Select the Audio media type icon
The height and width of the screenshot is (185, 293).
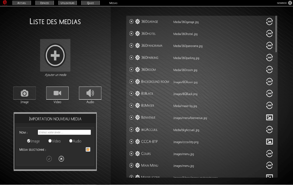[90, 93]
